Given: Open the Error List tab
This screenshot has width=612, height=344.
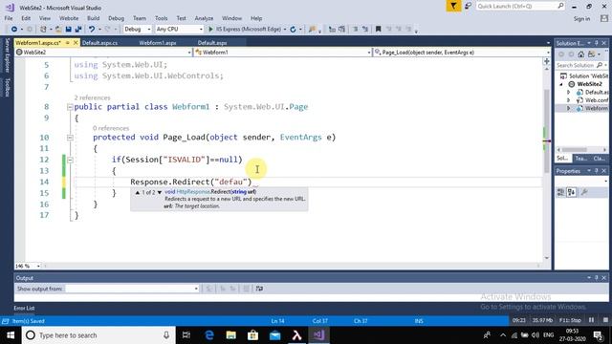Looking at the screenshot, I should click(x=24, y=308).
